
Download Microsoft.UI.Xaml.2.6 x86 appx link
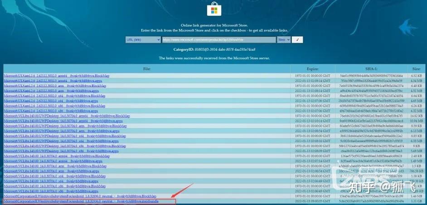pyautogui.click(x=51, y=111)
